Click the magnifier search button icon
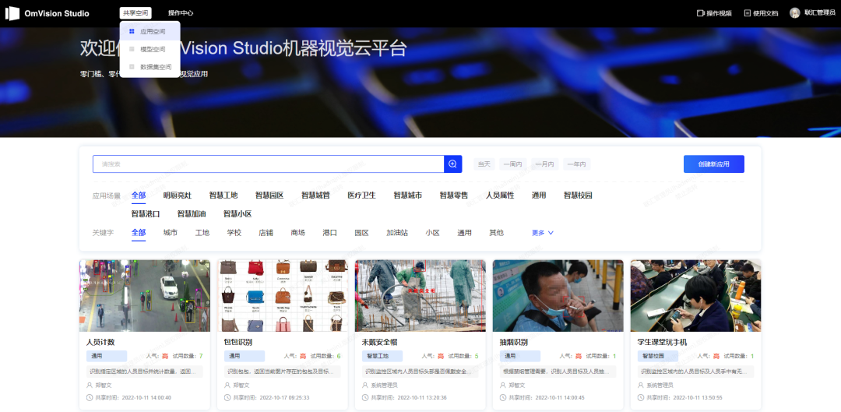This screenshot has height=412, width=841. coord(452,164)
